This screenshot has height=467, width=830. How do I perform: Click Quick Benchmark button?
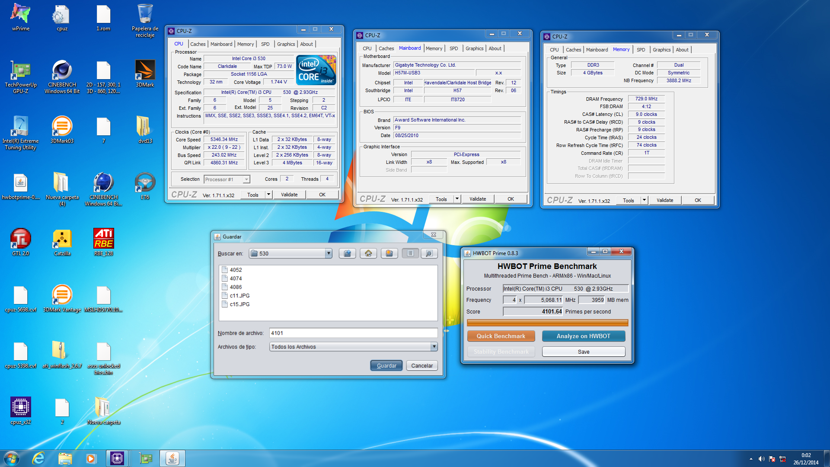coord(501,336)
